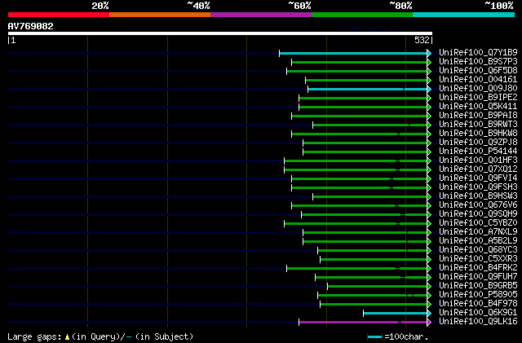Click the green arrowhead ending B9S7P3 row
This screenshot has width=522, height=343.
(429, 62)
